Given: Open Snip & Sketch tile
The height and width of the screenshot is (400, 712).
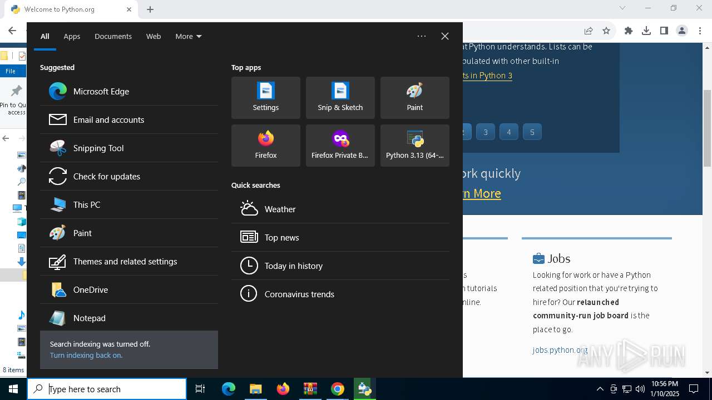Looking at the screenshot, I should 340,98.
